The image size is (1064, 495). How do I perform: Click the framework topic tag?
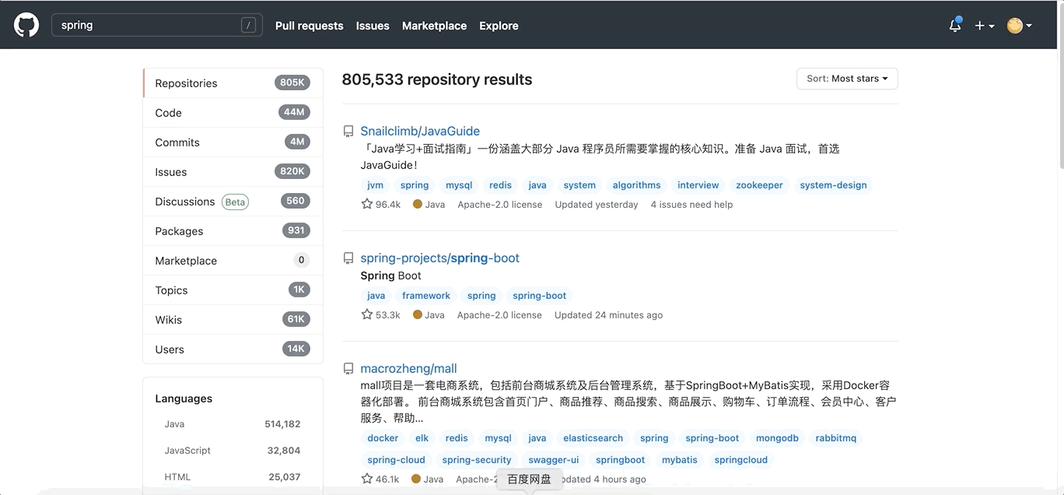click(x=426, y=296)
